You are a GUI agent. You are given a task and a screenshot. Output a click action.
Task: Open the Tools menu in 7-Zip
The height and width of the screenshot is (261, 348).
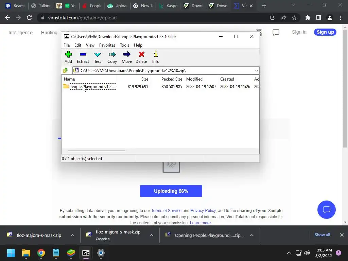[x=124, y=45]
